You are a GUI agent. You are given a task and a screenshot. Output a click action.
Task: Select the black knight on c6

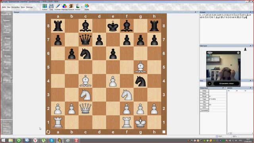(x=85, y=54)
